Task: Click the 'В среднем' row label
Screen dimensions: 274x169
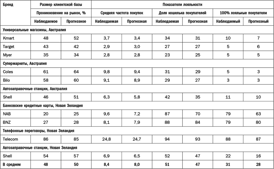Action: point(12,164)
